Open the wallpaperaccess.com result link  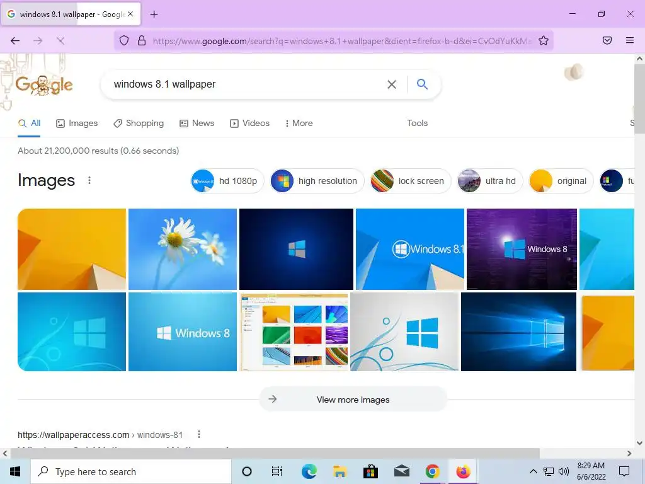coord(100,435)
